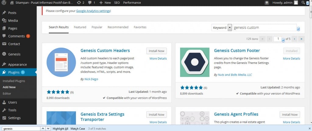
Task: Install Genesis Extra Settings Transporter now
Action: [x=157, y=115]
